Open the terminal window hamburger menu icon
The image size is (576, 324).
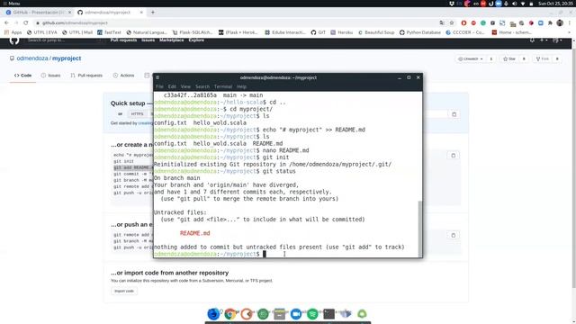coord(157,77)
